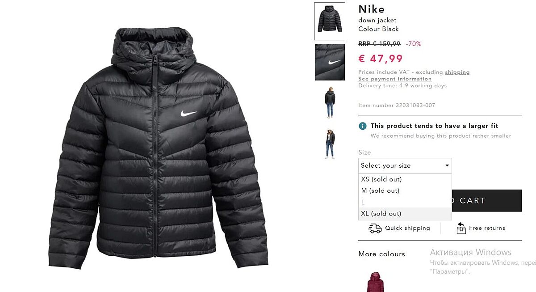Open the shipping link
Viewport: 536px width, 292px height.
coord(457,72)
